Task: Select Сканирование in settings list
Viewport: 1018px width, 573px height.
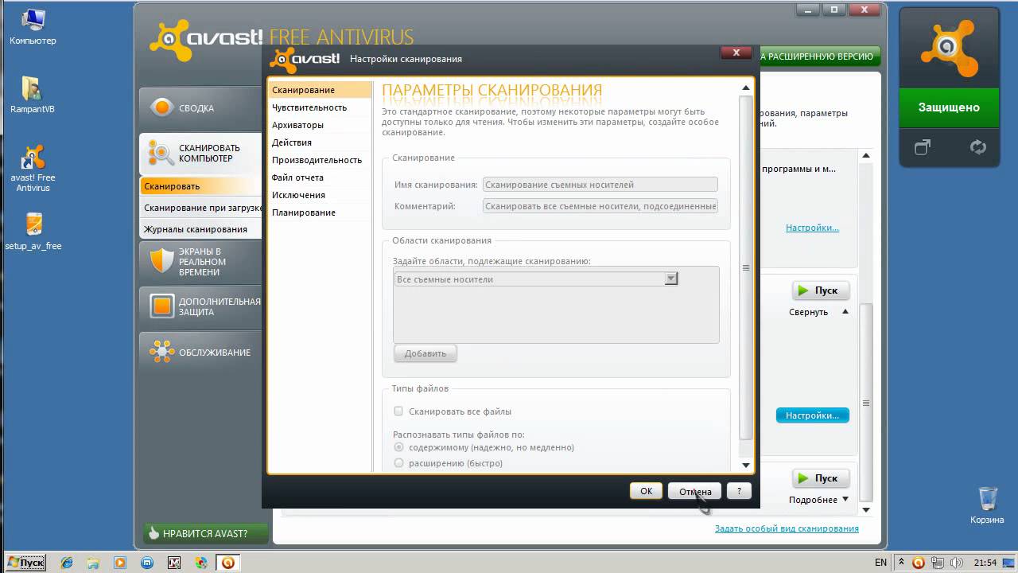Action: click(x=320, y=90)
